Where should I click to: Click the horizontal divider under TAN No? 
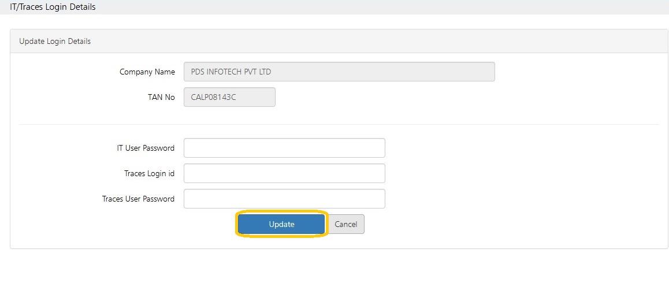coord(339,125)
